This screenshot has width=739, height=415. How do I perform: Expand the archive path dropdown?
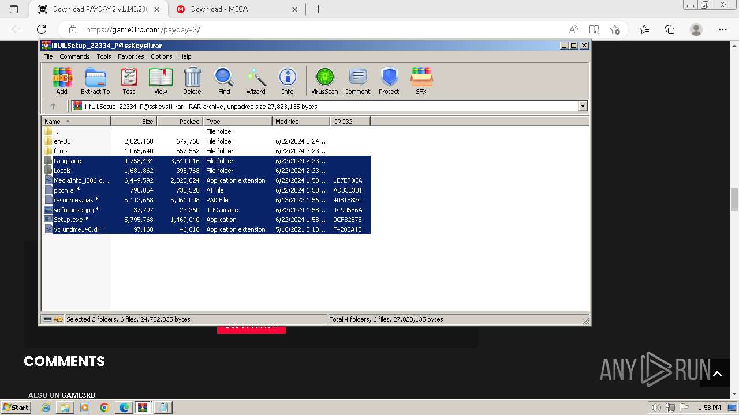tap(583, 106)
